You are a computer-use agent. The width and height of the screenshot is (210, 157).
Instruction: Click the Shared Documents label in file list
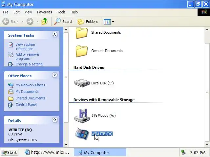(x=106, y=32)
